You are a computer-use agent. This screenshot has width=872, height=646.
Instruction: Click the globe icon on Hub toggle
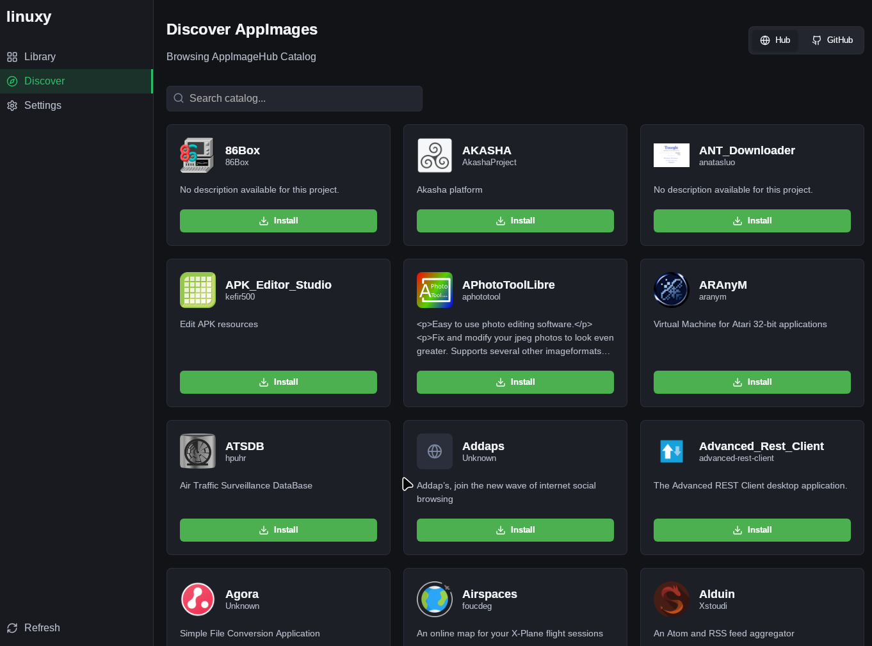click(x=765, y=40)
